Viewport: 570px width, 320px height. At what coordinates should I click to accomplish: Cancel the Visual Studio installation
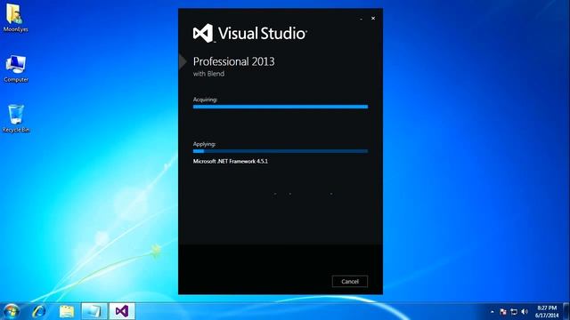[350, 281]
